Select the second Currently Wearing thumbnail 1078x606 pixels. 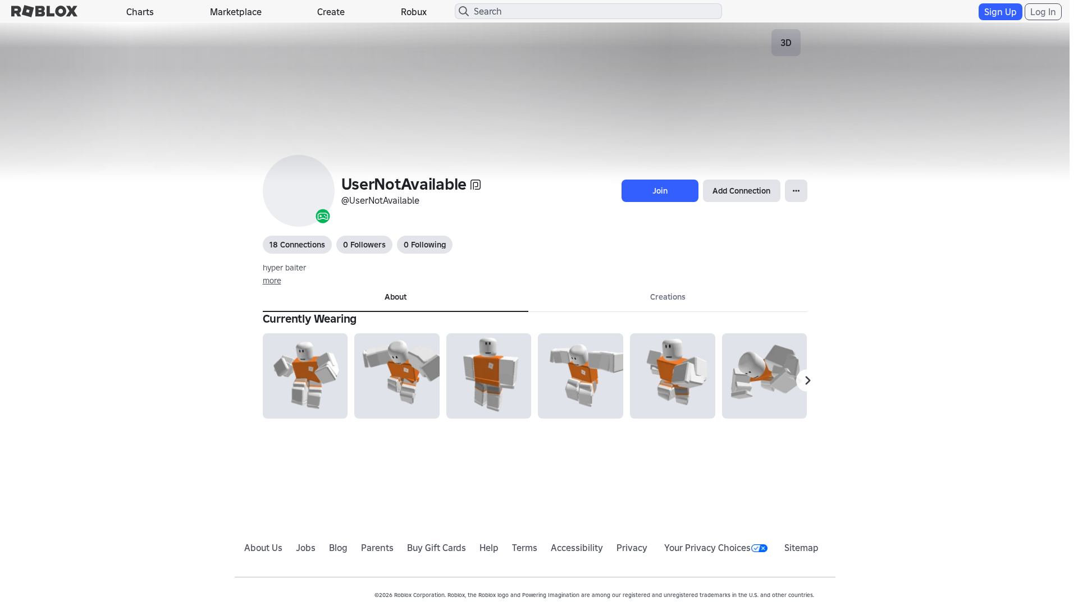[x=397, y=376]
